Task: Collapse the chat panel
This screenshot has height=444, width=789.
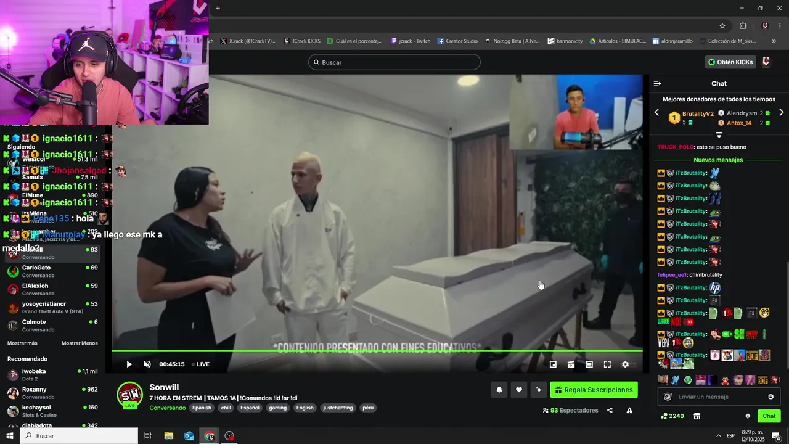Action: [x=657, y=84]
